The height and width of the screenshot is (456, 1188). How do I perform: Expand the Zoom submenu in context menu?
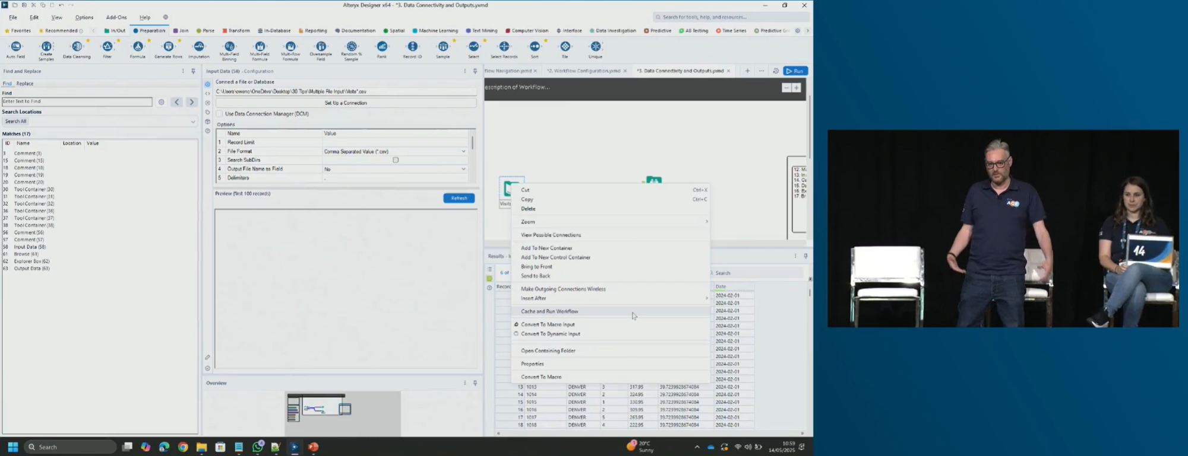pos(706,222)
